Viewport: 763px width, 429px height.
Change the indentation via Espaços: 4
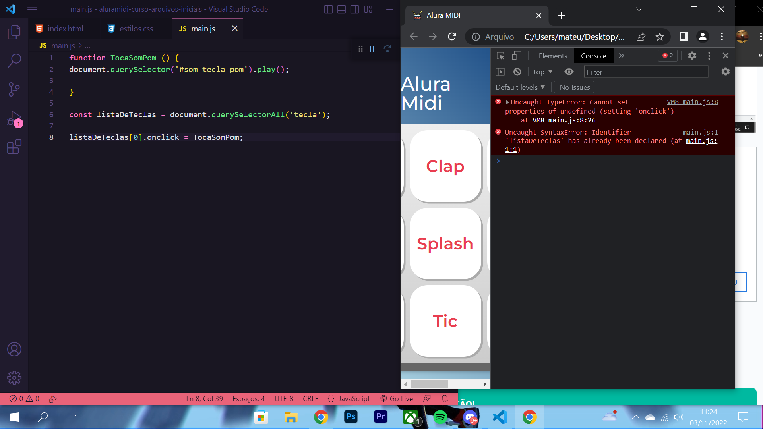tap(248, 399)
